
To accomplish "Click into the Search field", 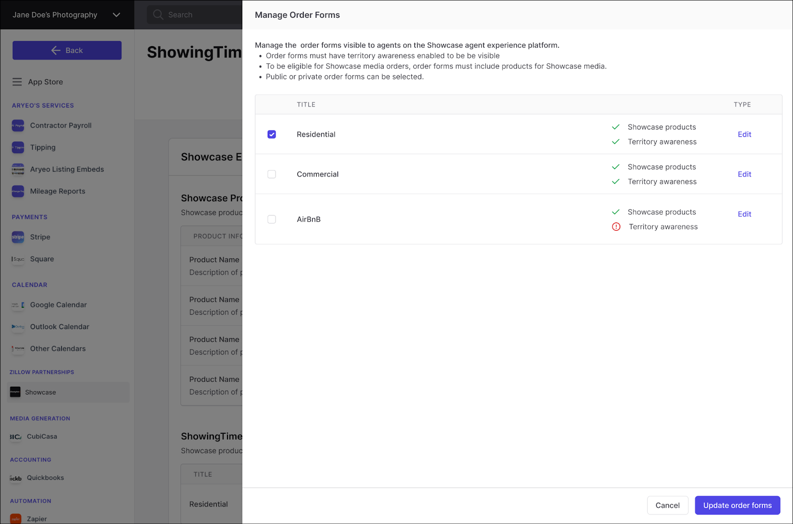I will point(195,14).
